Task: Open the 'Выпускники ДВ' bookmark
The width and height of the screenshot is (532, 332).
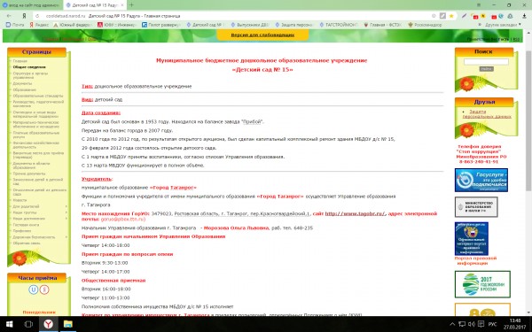Action: 250,25
